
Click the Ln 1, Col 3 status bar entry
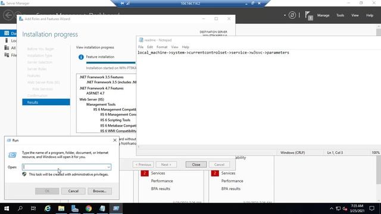coord(335,153)
